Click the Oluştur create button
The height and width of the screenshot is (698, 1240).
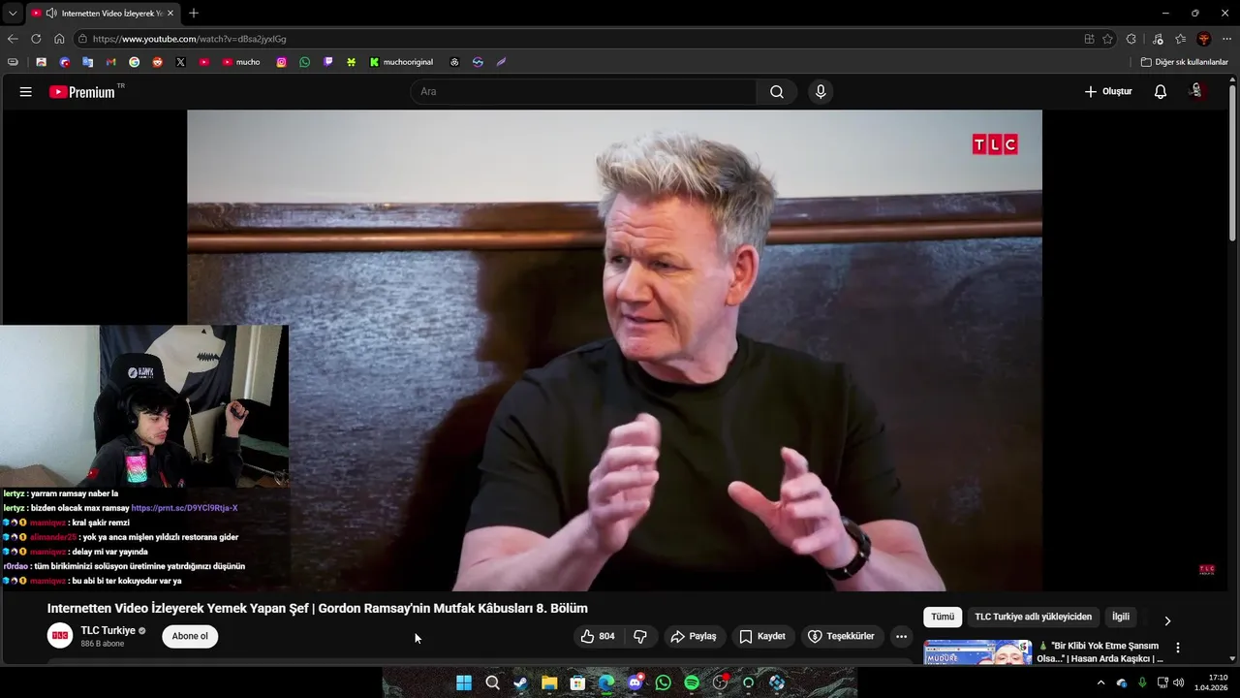pyautogui.click(x=1108, y=92)
